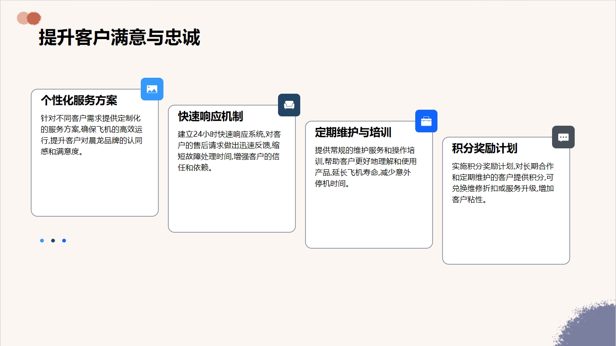Screen dimensions: 616x346
Task: Click the paragraph starting 针对不同客户需求
Action: coord(92,135)
